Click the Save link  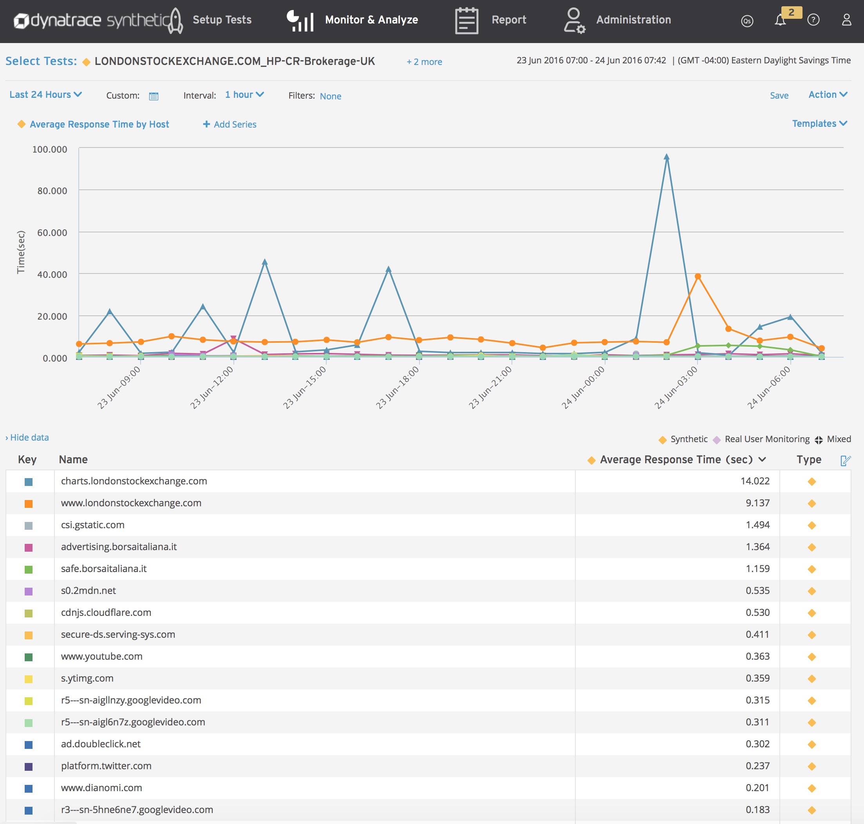[x=779, y=95]
